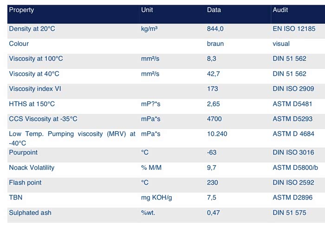Select the HTHS at 150°C value 2,65
This screenshot has height=233, width=325.
pos(214,104)
